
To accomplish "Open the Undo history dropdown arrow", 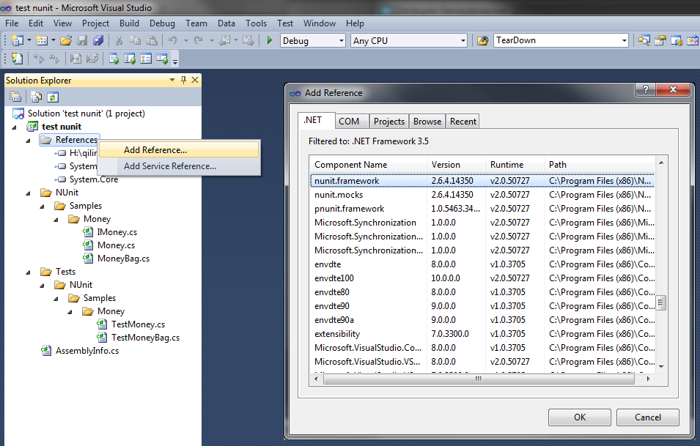I will coord(185,40).
